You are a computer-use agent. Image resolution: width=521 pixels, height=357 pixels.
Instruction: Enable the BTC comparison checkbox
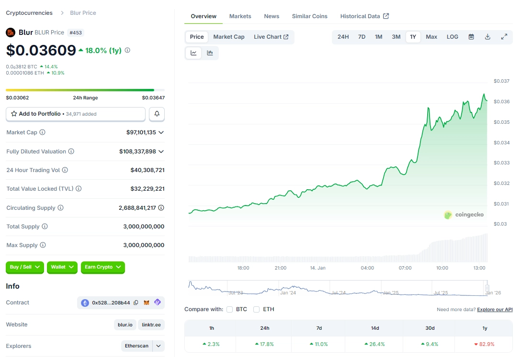229,309
